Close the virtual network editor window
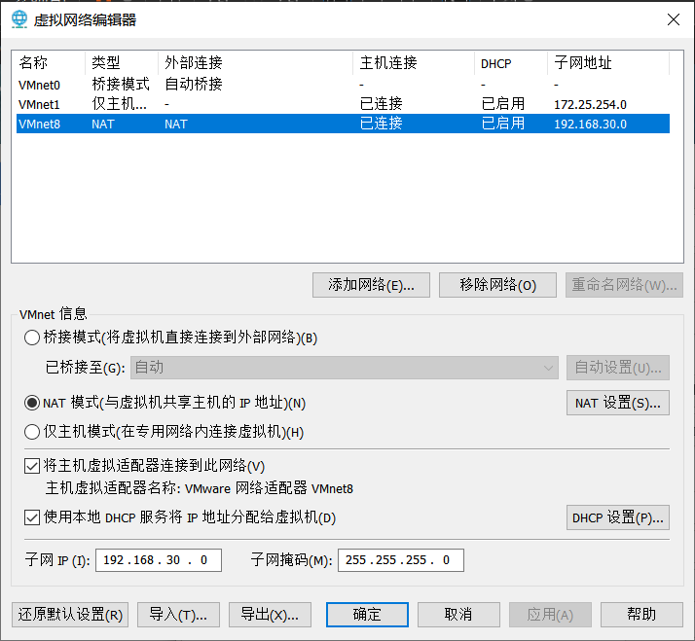 point(673,19)
